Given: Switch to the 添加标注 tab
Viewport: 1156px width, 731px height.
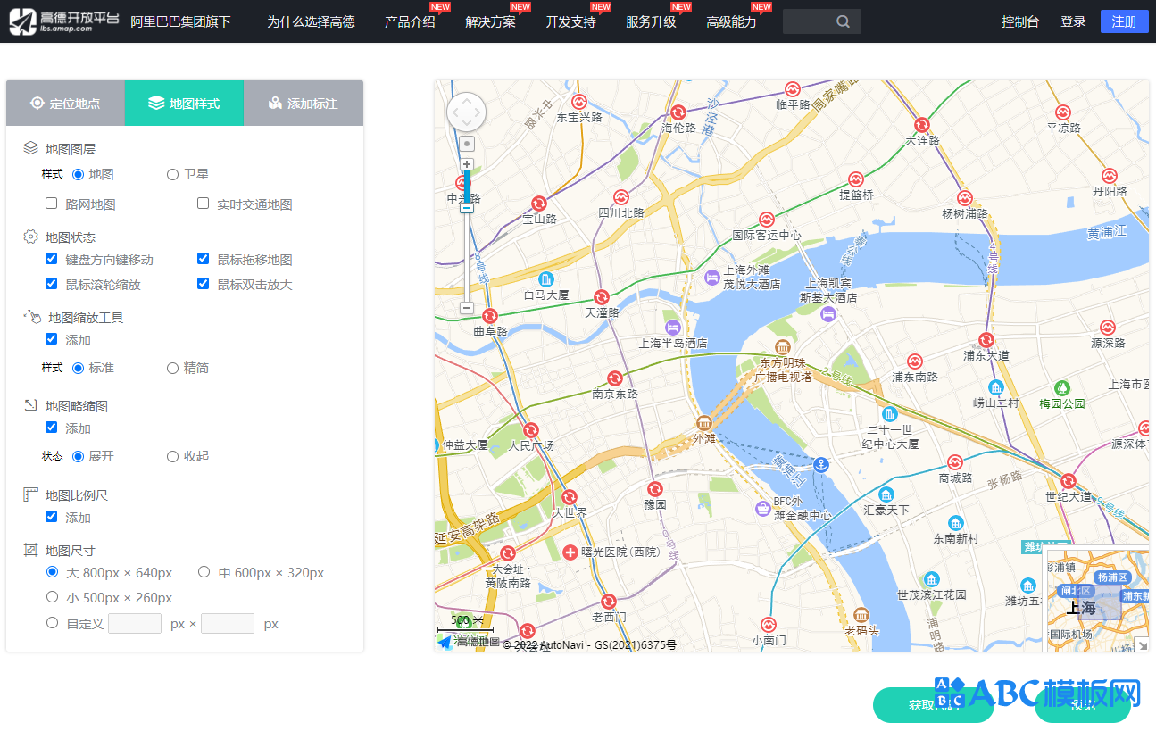Looking at the screenshot, I should pos(304,104).
